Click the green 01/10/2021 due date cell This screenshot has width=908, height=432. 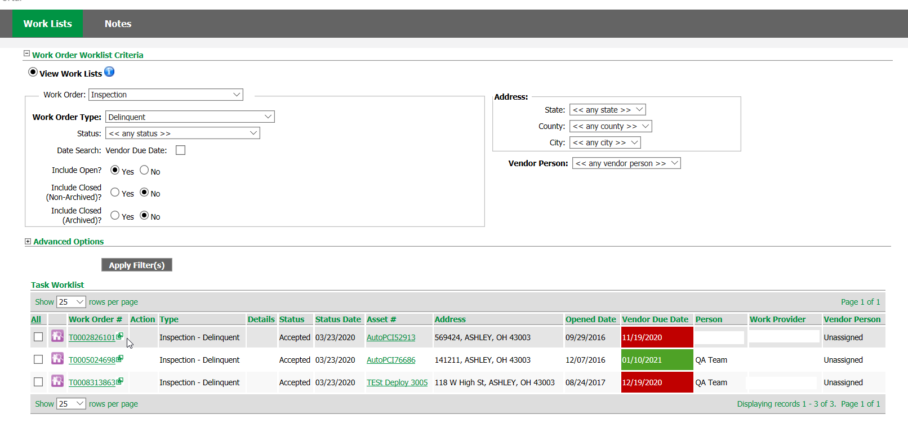[x=657, y=360]
